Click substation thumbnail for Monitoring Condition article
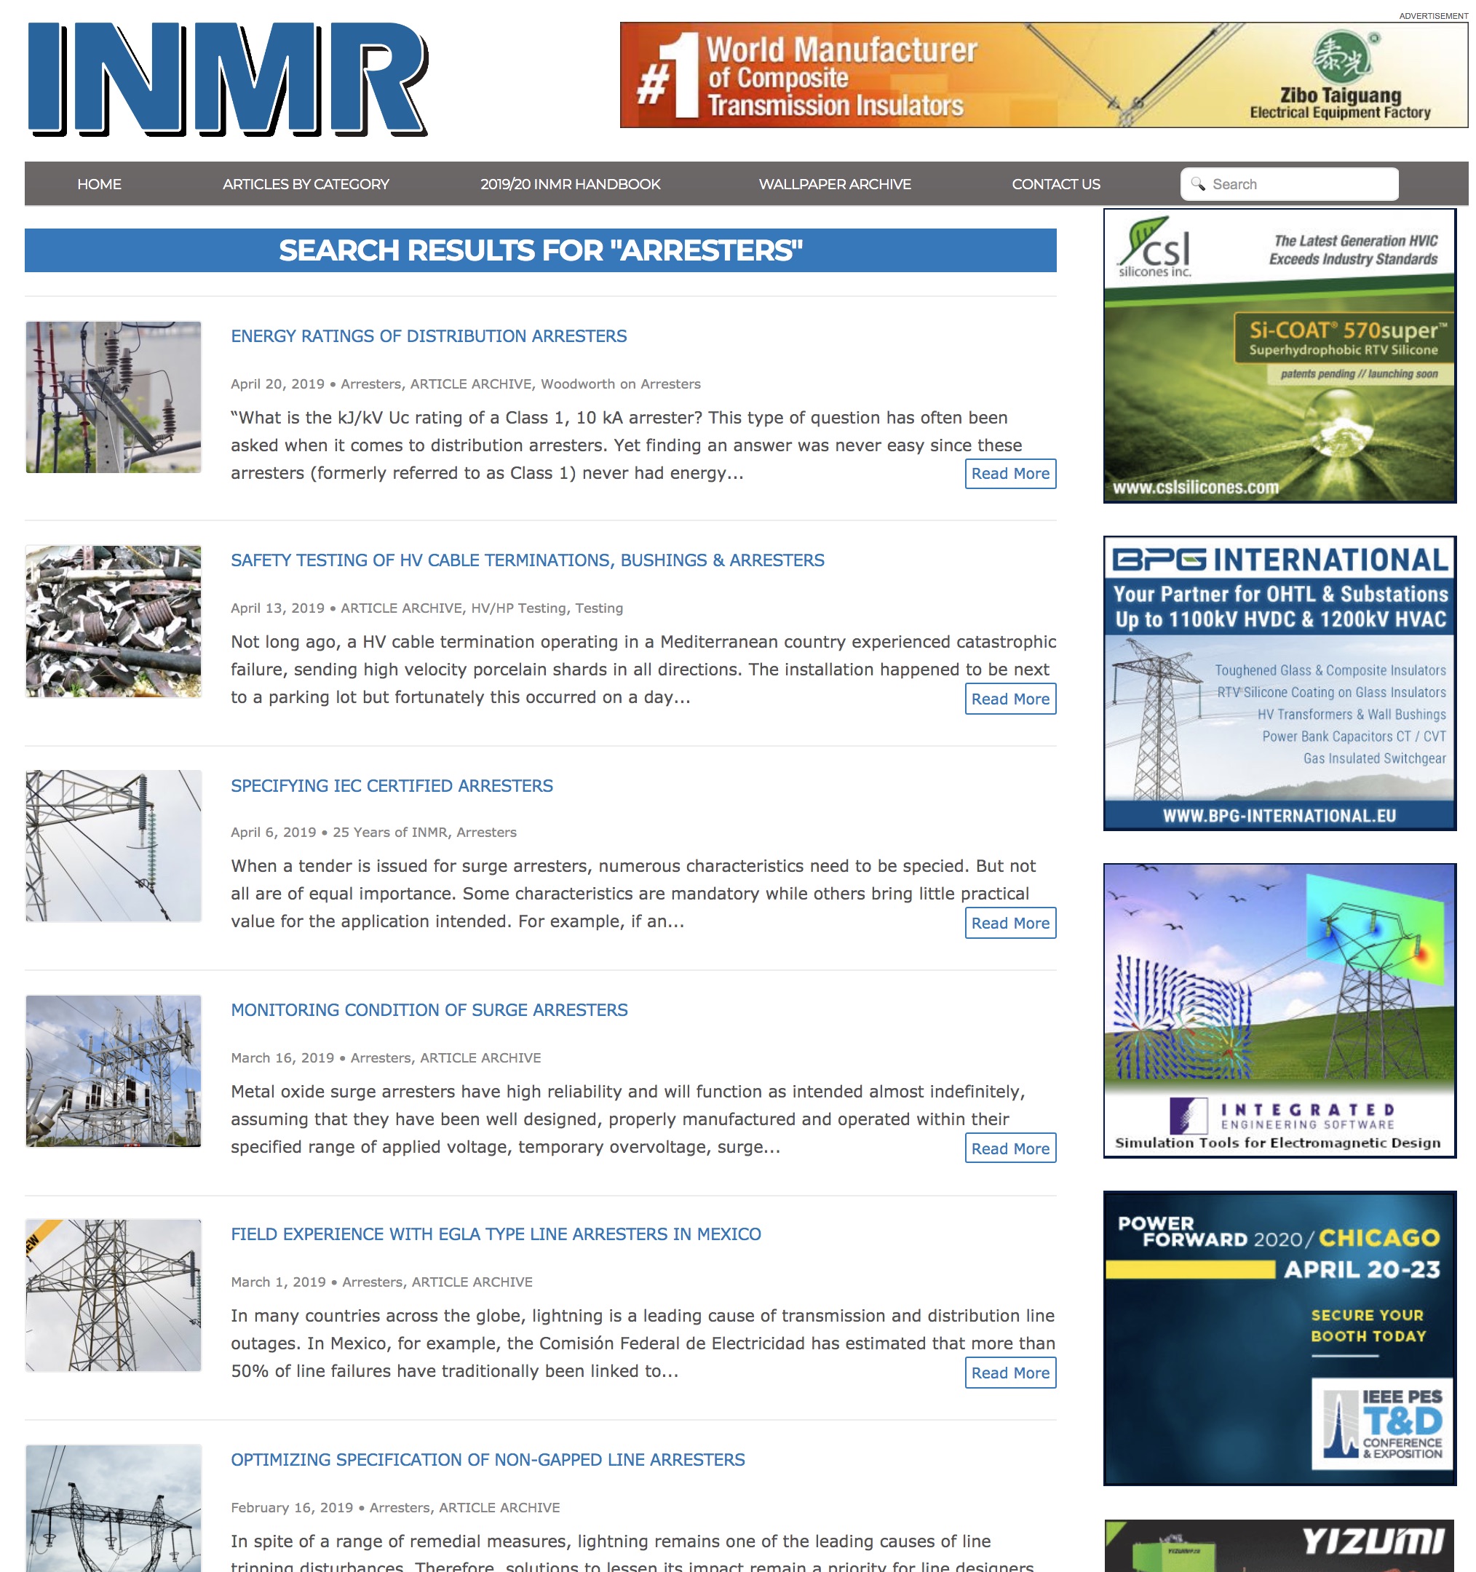Viewport: 1476px width, 1572px height. click(x=113, y=1071)
